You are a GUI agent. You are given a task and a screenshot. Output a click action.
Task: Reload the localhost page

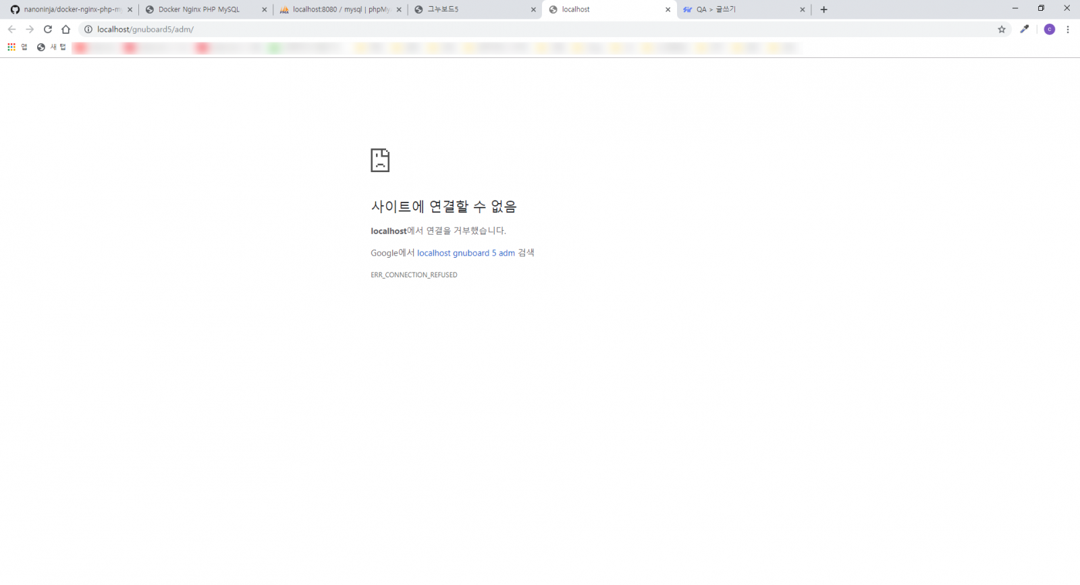coord(48,29)
